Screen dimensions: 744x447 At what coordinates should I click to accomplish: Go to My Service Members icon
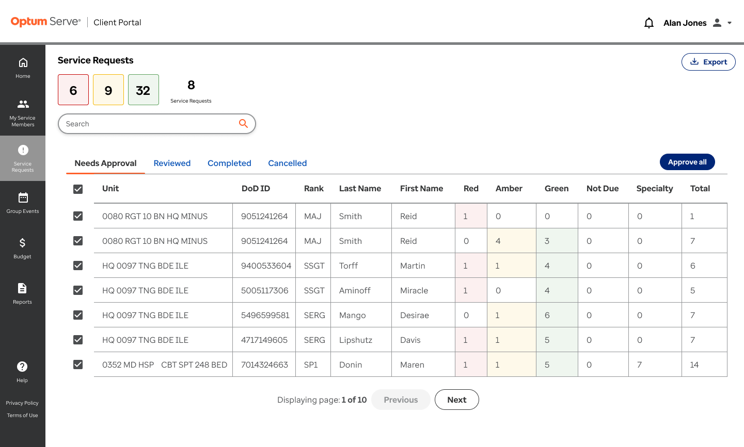pos(23,104)
